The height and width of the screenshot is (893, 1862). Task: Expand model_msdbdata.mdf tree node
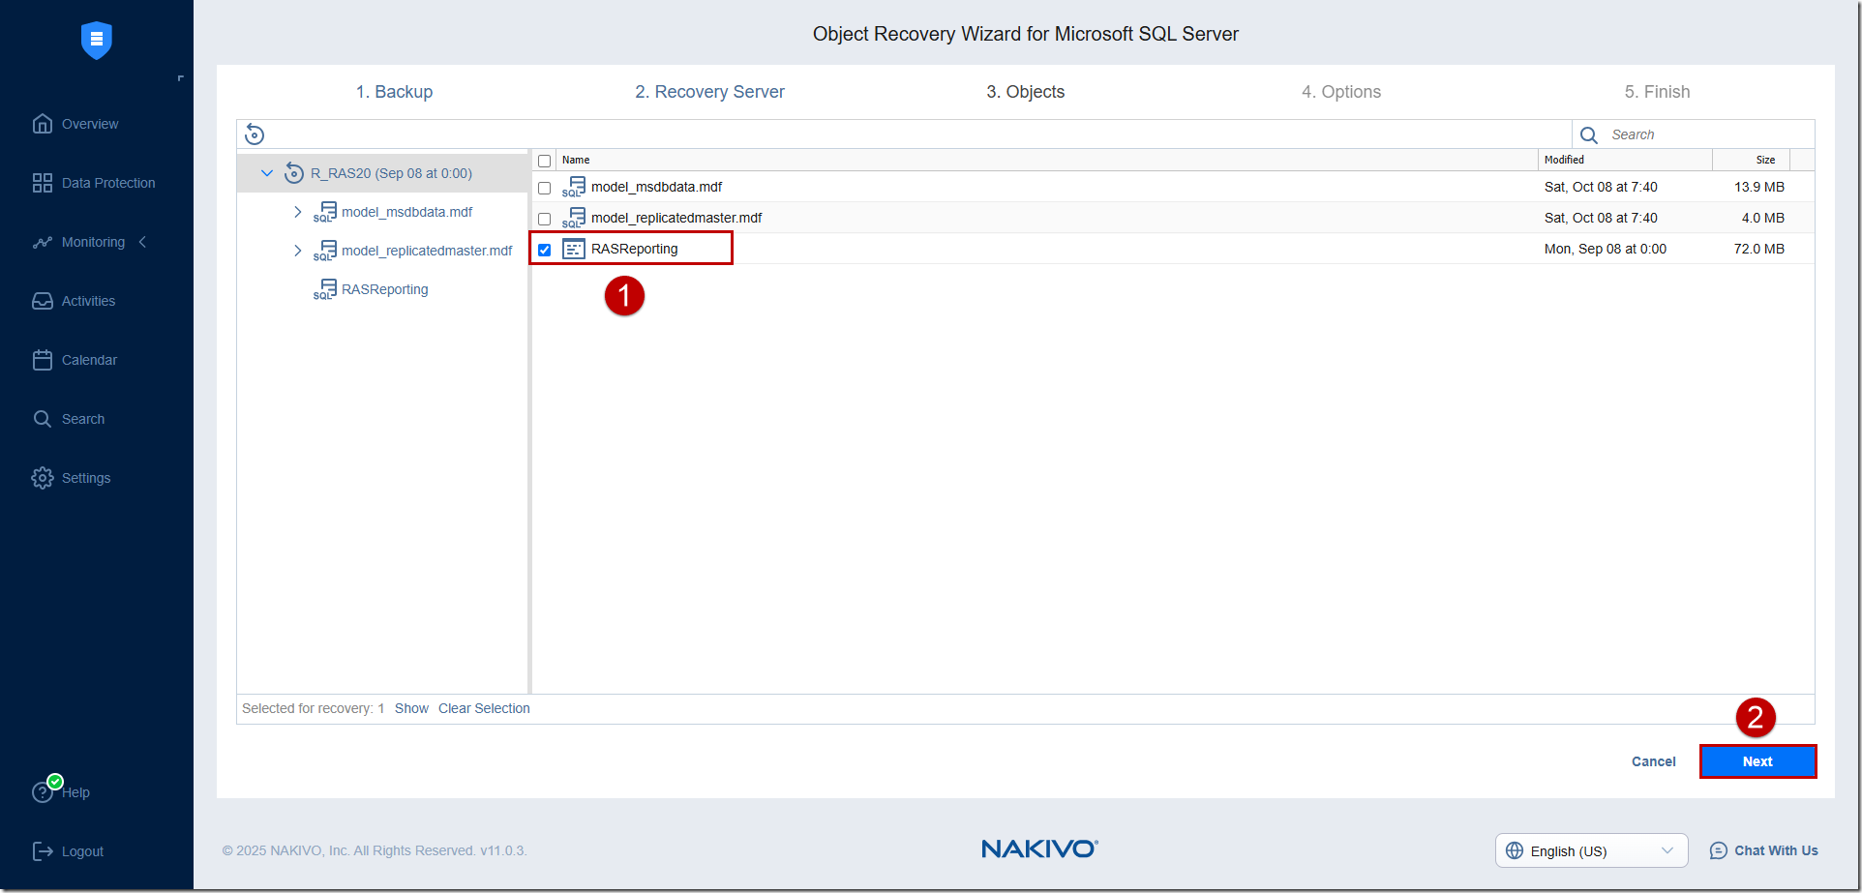coord(297,212)
